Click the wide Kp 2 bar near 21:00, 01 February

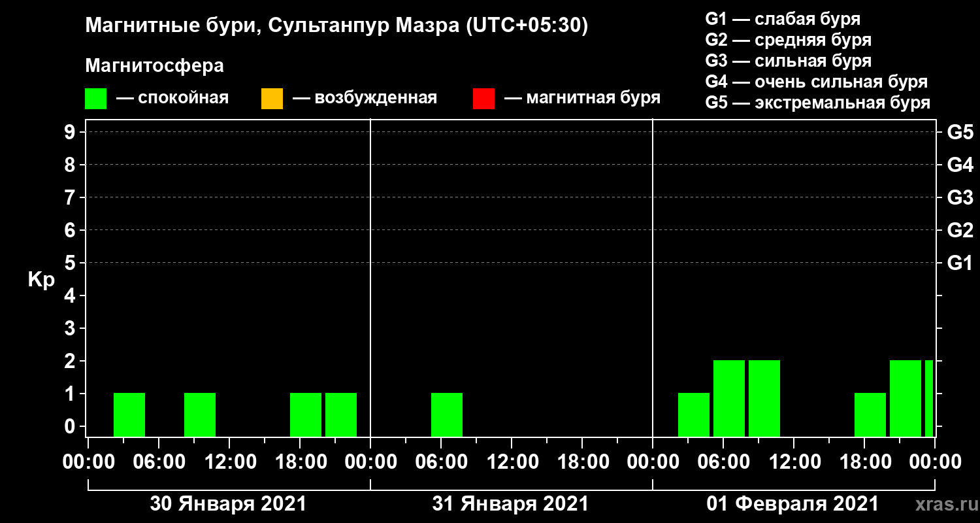906,398
